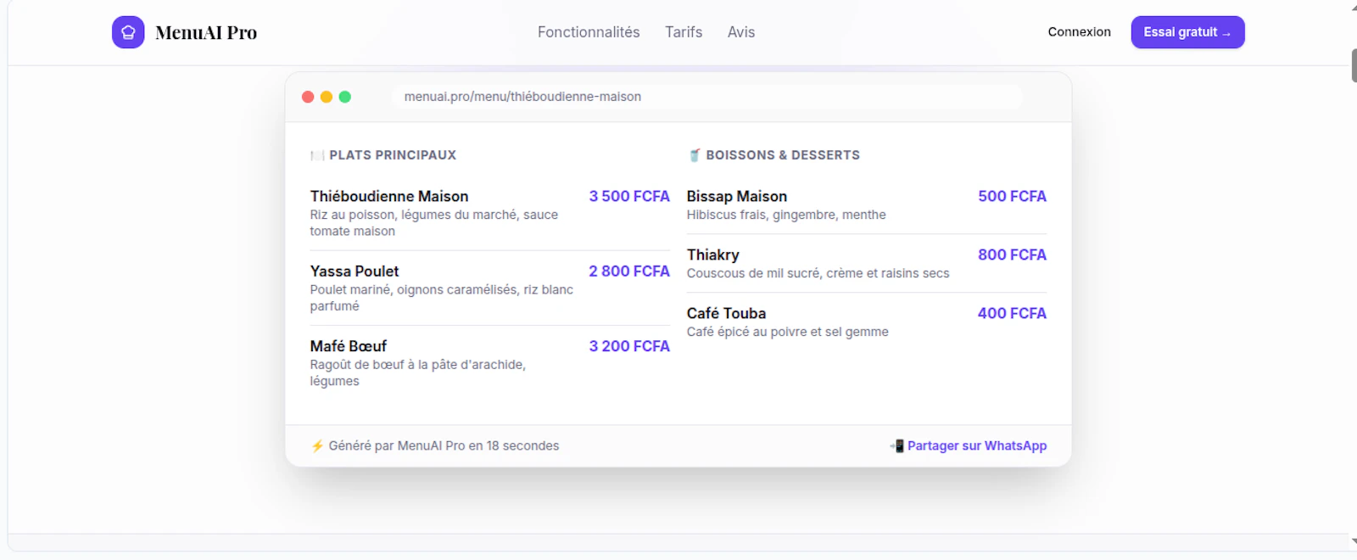
Task: Click the Café épicé au poivre description
Action: tap(788, 333)
